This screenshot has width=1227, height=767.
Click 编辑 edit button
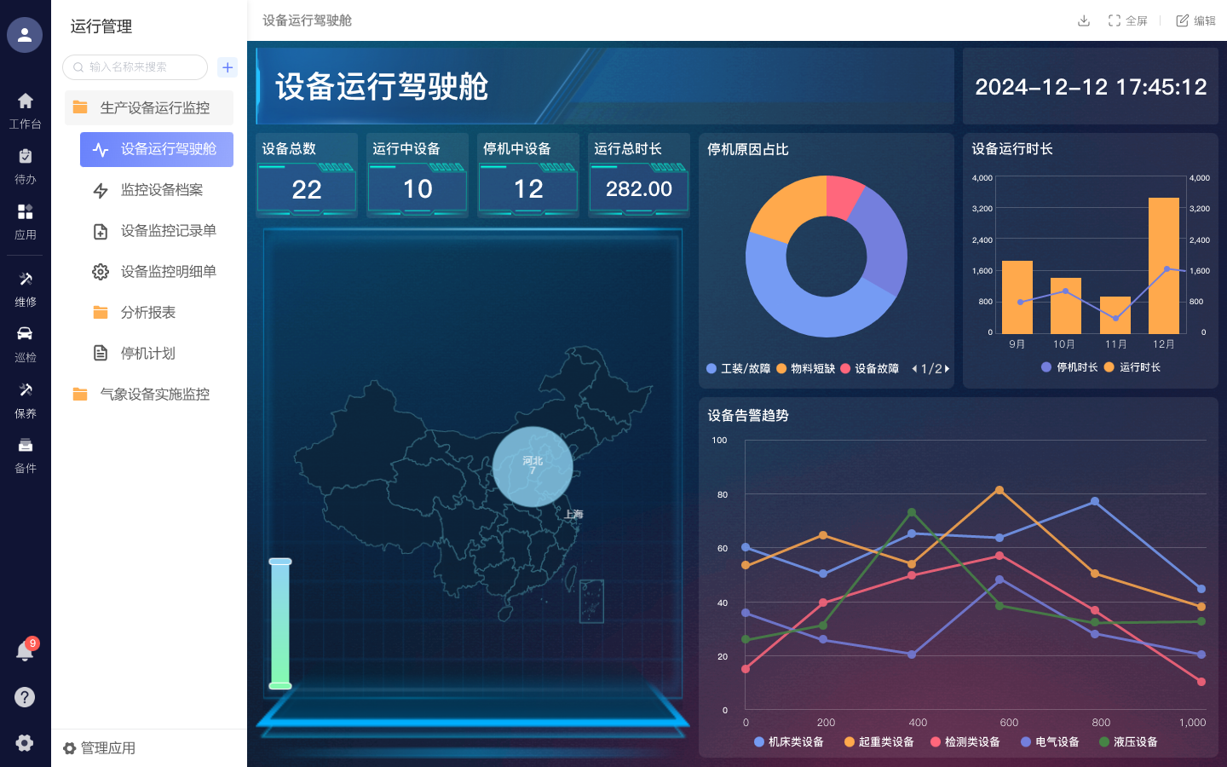click(x=1196, y=20)
